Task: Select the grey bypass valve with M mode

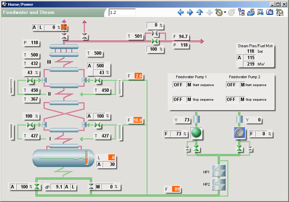Action: click(x=91, y=186)
